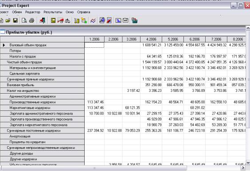Select the Амортизация row header
The image size is (250, 171).
tap(42, 137)
